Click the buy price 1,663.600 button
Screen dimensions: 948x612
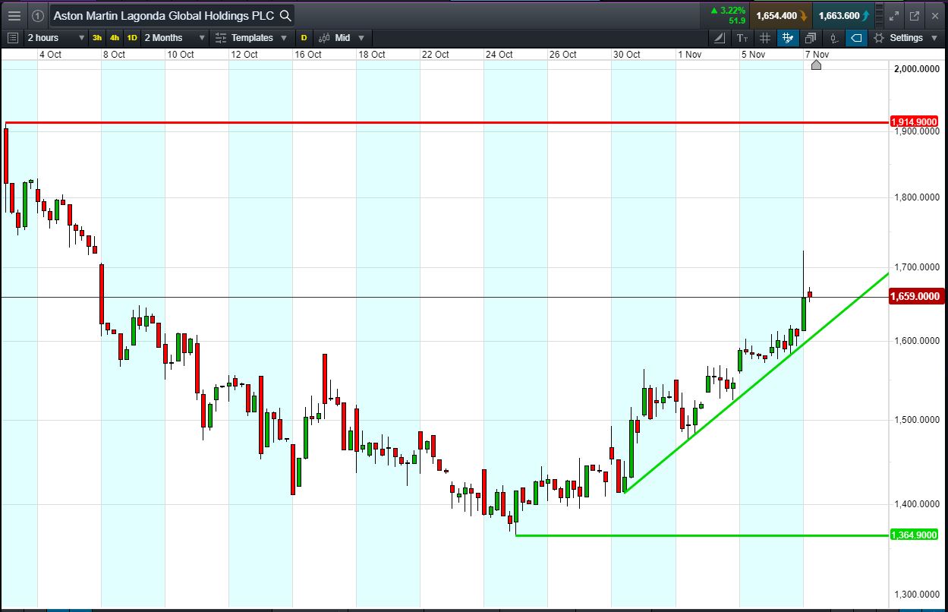[842, 15]
